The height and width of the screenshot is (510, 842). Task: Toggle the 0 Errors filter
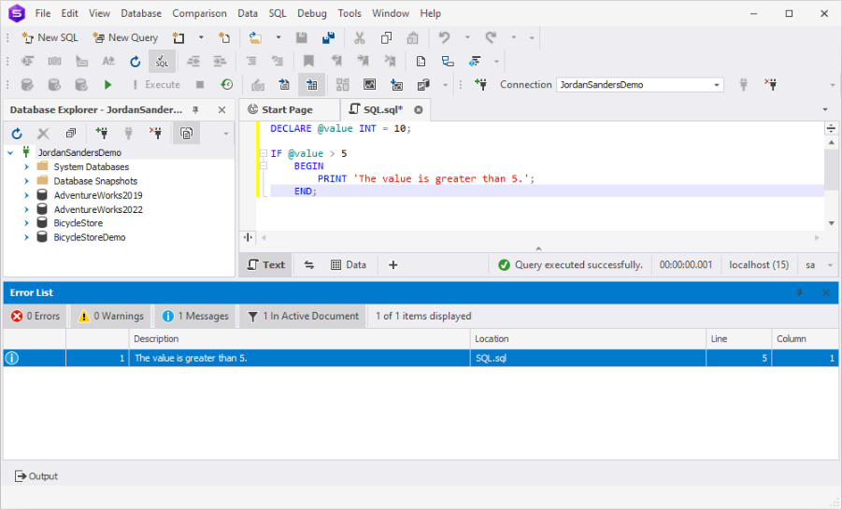pyautogui.click(x=36, y=316)
